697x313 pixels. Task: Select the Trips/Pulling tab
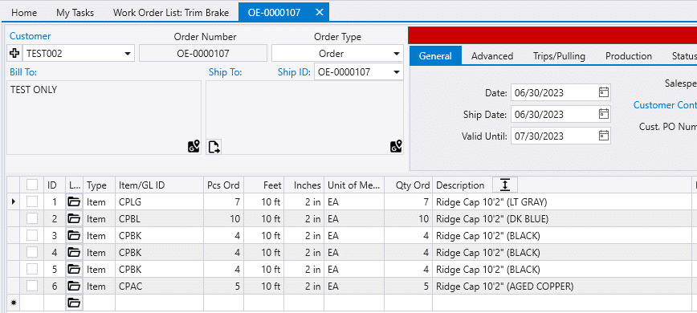click(x=559, y=56)
